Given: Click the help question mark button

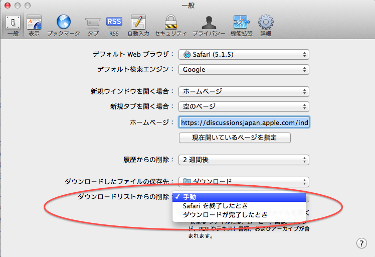Looking at the screenshot, I should pos(361,243).
